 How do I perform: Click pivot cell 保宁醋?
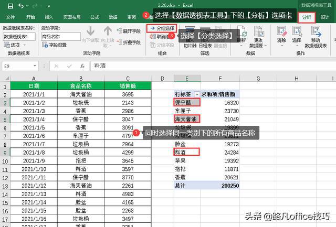coord(187,102)
